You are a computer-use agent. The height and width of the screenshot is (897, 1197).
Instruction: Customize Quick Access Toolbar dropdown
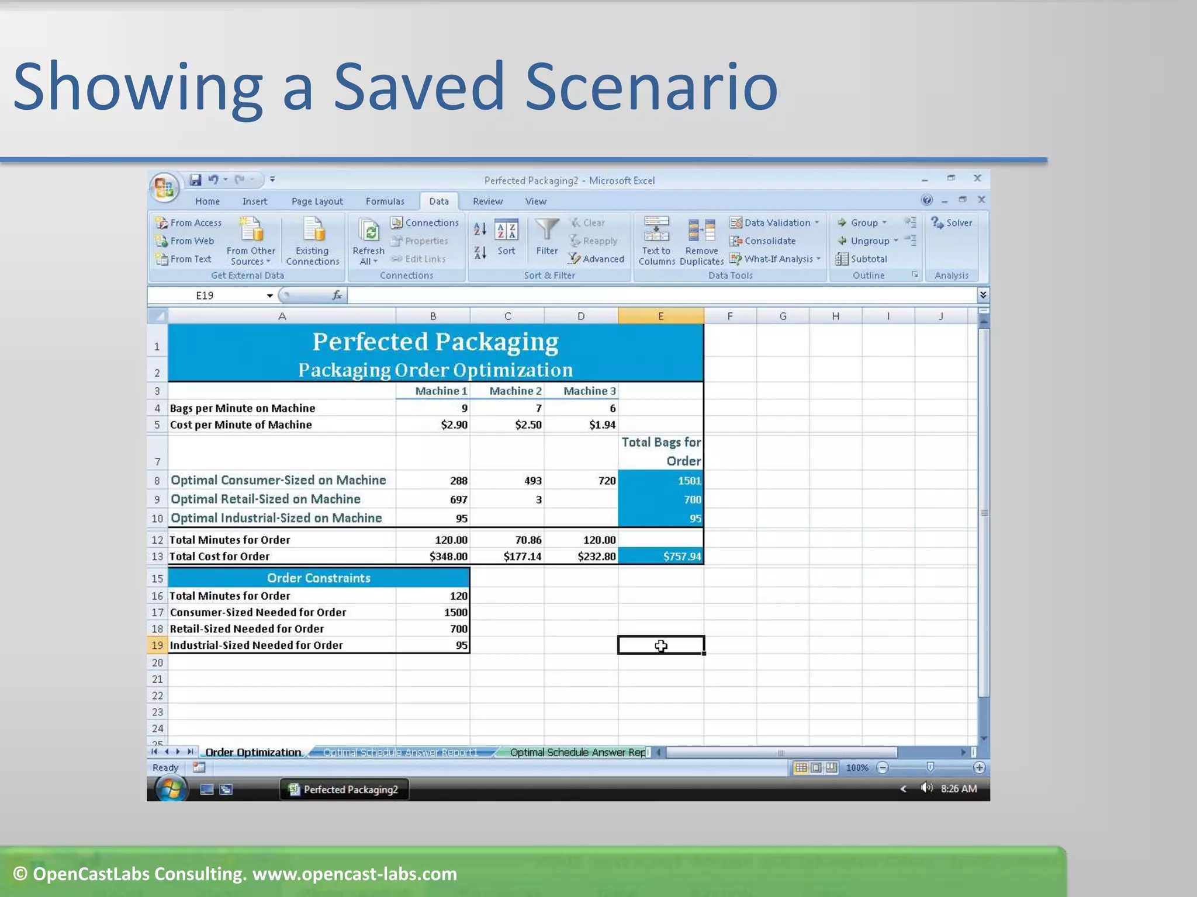click(x=272, y=179)
